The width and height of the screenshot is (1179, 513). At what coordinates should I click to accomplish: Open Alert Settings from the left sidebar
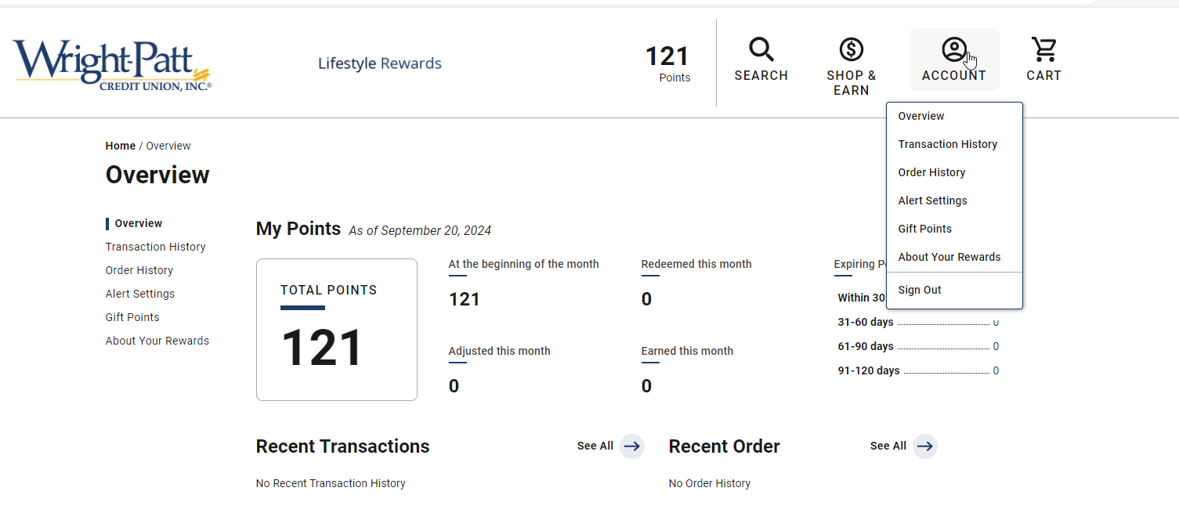point(139,293)
